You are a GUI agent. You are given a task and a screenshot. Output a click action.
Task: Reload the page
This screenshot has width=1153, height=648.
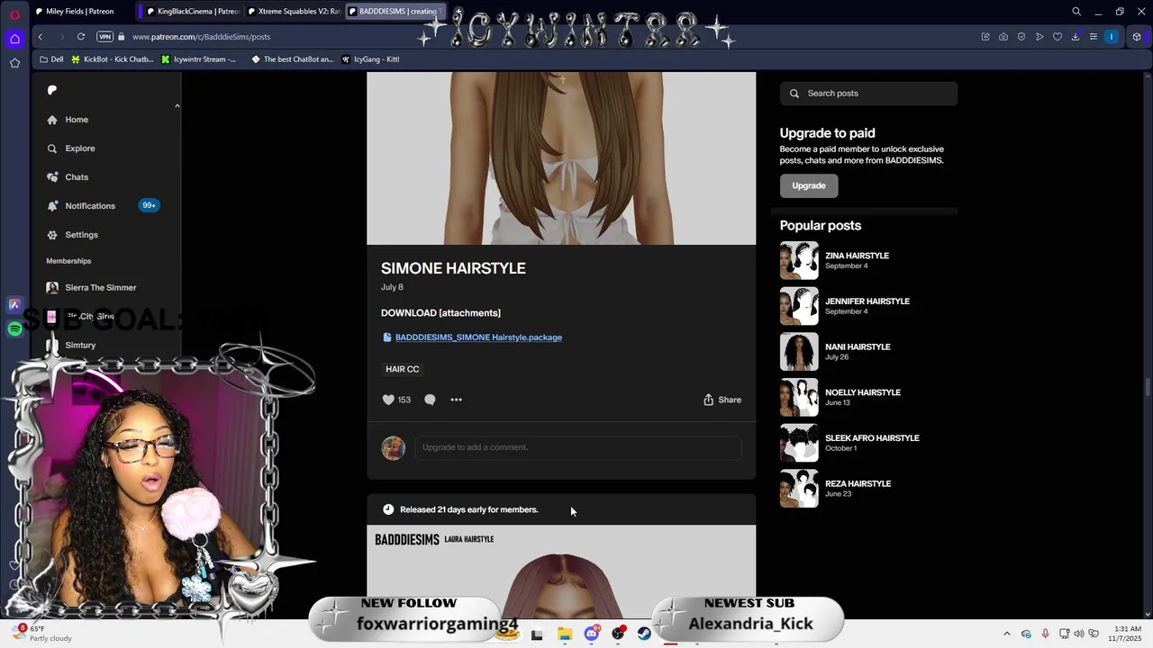pyautogui.click(x=81, y=37)
